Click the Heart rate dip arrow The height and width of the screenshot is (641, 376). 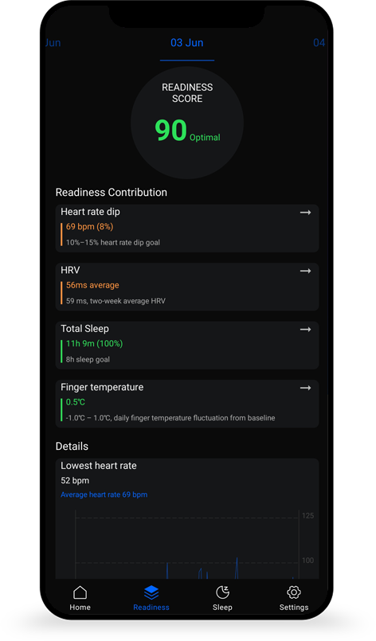pos(305,213)
